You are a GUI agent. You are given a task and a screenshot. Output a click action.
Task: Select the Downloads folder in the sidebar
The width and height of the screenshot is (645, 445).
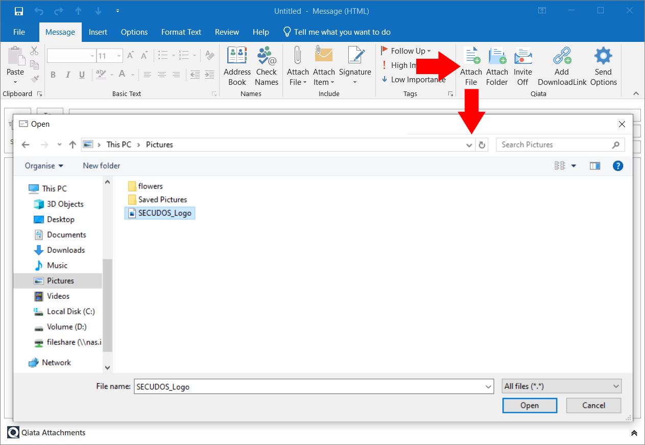(66, 250)
